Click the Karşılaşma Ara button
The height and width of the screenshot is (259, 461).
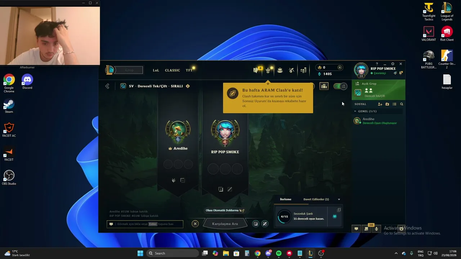click(x=225, y=224)
